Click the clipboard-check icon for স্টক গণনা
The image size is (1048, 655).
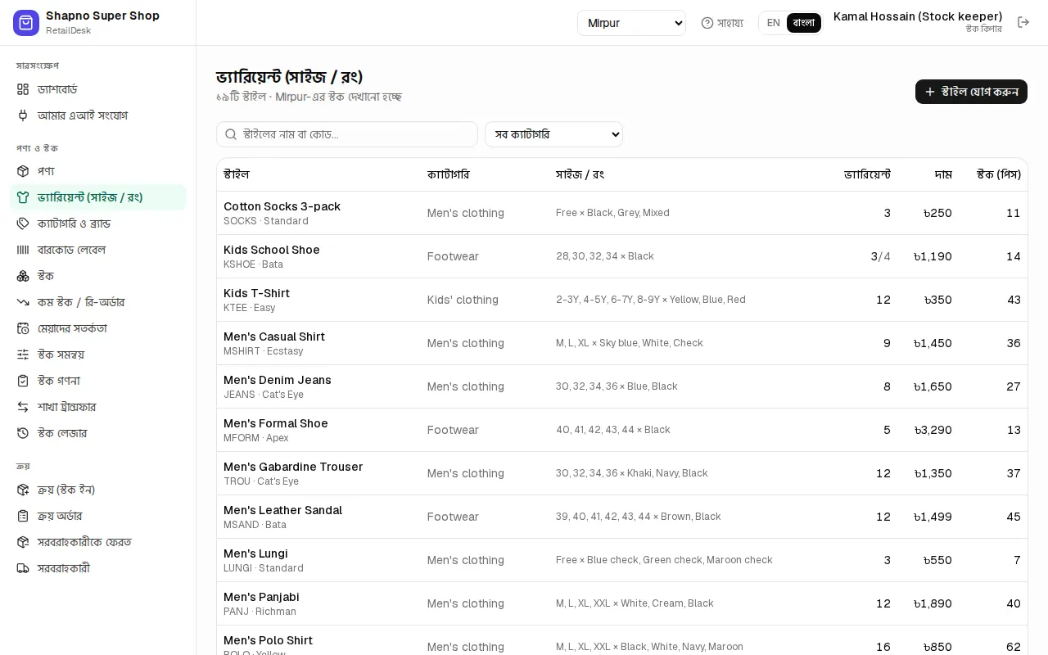tap(23, 381)
